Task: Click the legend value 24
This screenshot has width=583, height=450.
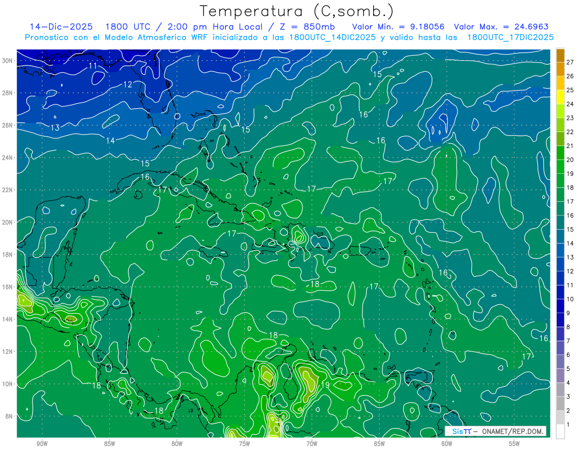Action: [x=570, y=104]
